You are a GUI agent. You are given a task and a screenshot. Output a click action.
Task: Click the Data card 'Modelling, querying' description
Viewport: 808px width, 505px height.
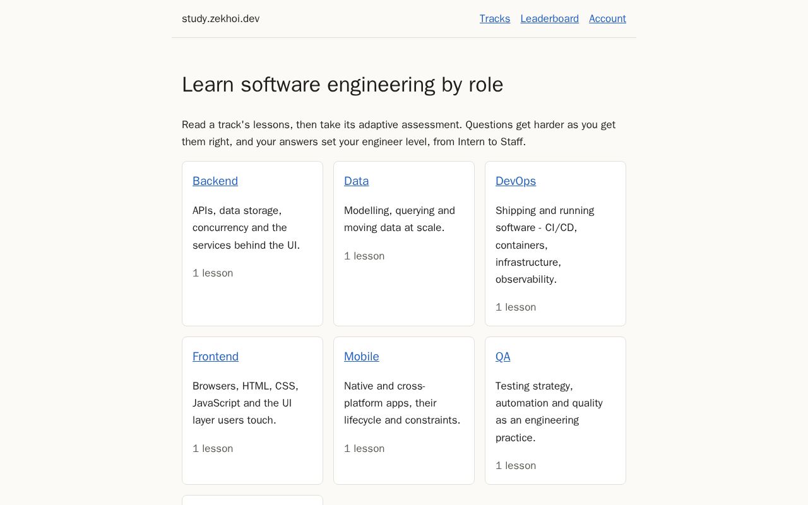tap(400, 219)
